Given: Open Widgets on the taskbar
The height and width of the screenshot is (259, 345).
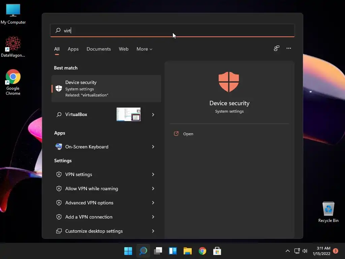Looking at the screenshot, I should pyautogui.click(x=173, y=251).
